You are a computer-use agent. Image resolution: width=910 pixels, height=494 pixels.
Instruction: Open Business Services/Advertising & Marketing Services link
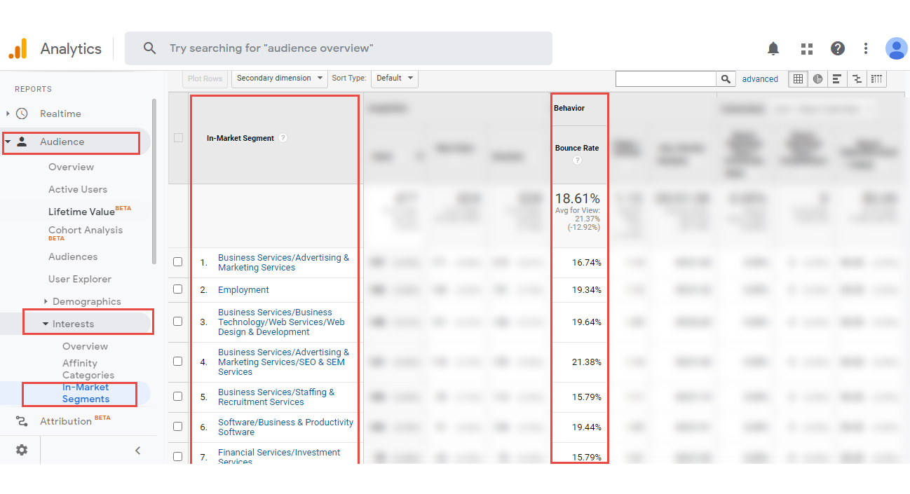pyautogui.click(x=283, y=262)
